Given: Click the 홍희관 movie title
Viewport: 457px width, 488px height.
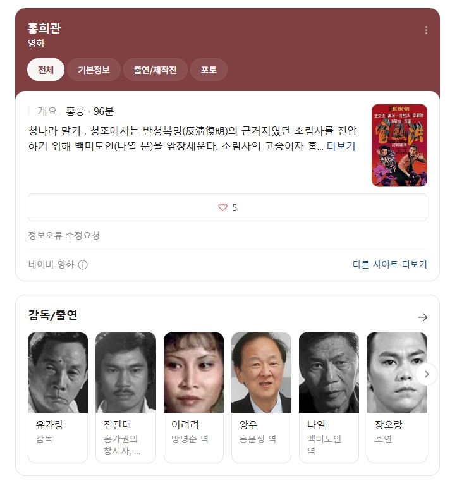Looking at the screenshot, I should (44, 28).
